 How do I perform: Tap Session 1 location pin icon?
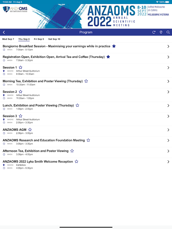tap(4, 71)
